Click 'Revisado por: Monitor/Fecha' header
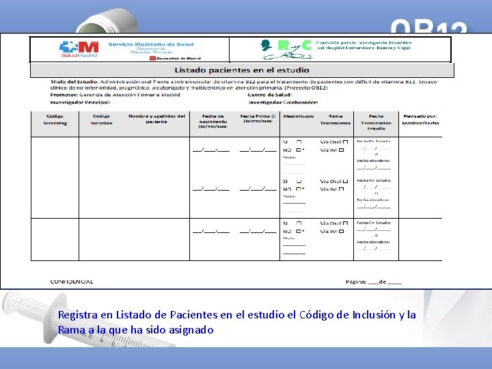Viewport: 492px width, 369px height. 420,120
